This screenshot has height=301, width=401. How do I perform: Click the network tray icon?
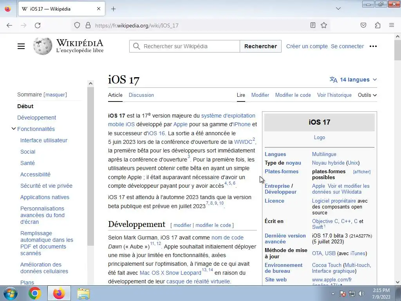[x=352, y=294]
